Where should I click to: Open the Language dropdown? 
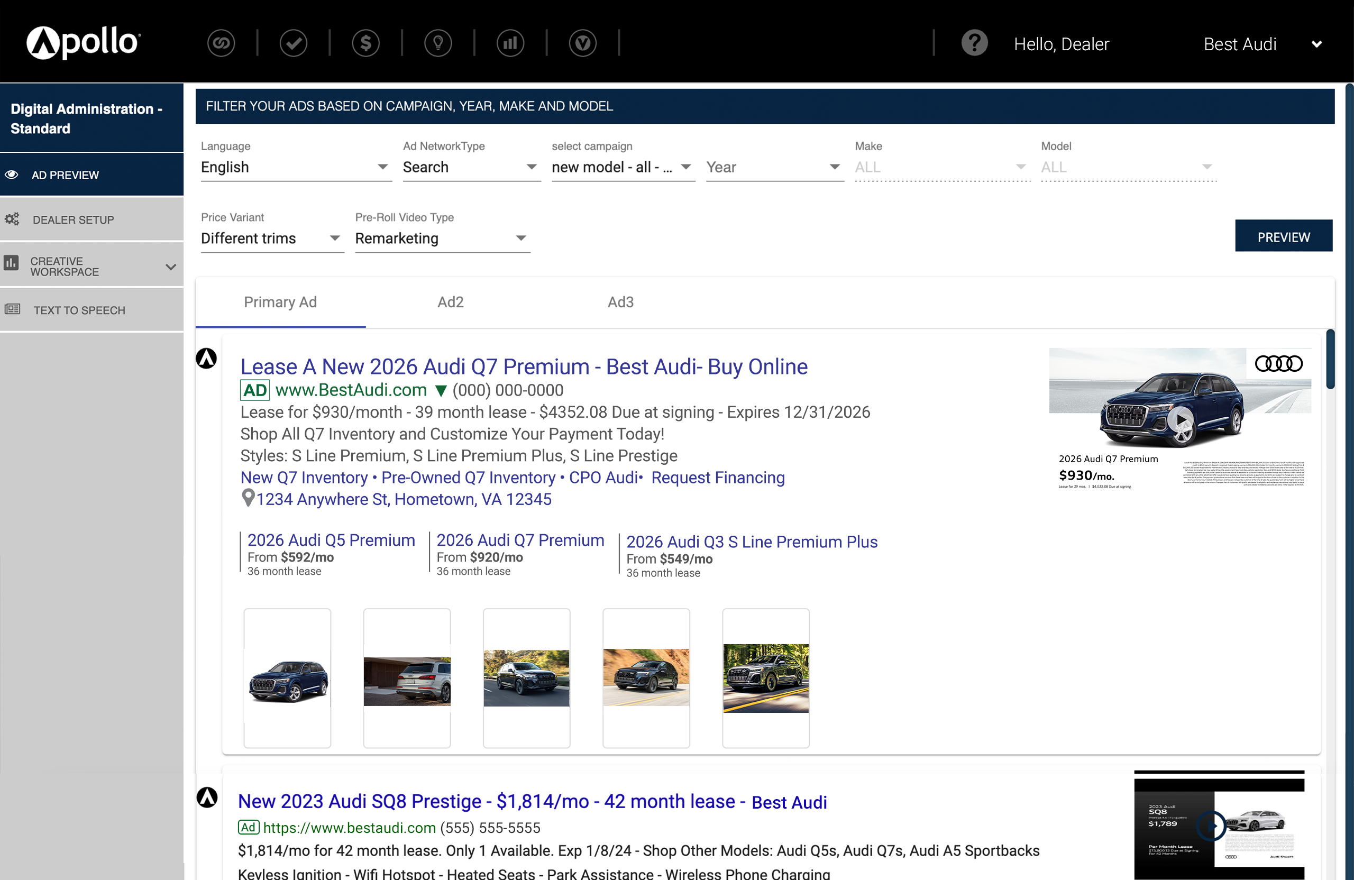pyautogui.click(x=295, y=167)
